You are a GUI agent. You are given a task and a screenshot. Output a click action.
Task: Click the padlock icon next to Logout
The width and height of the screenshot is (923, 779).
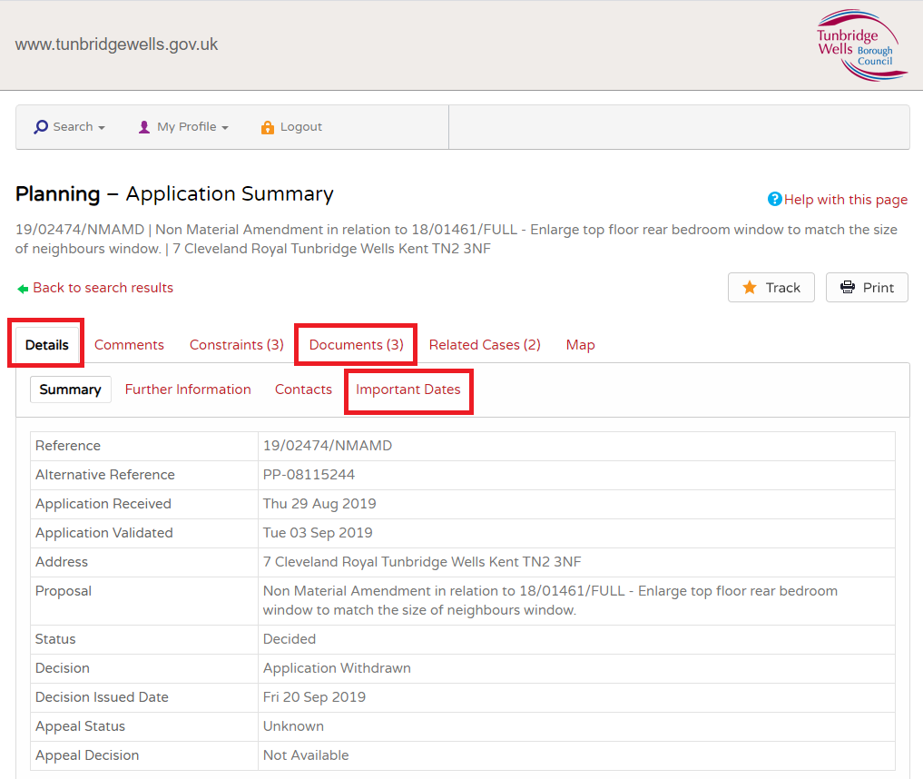coord(267,126)
